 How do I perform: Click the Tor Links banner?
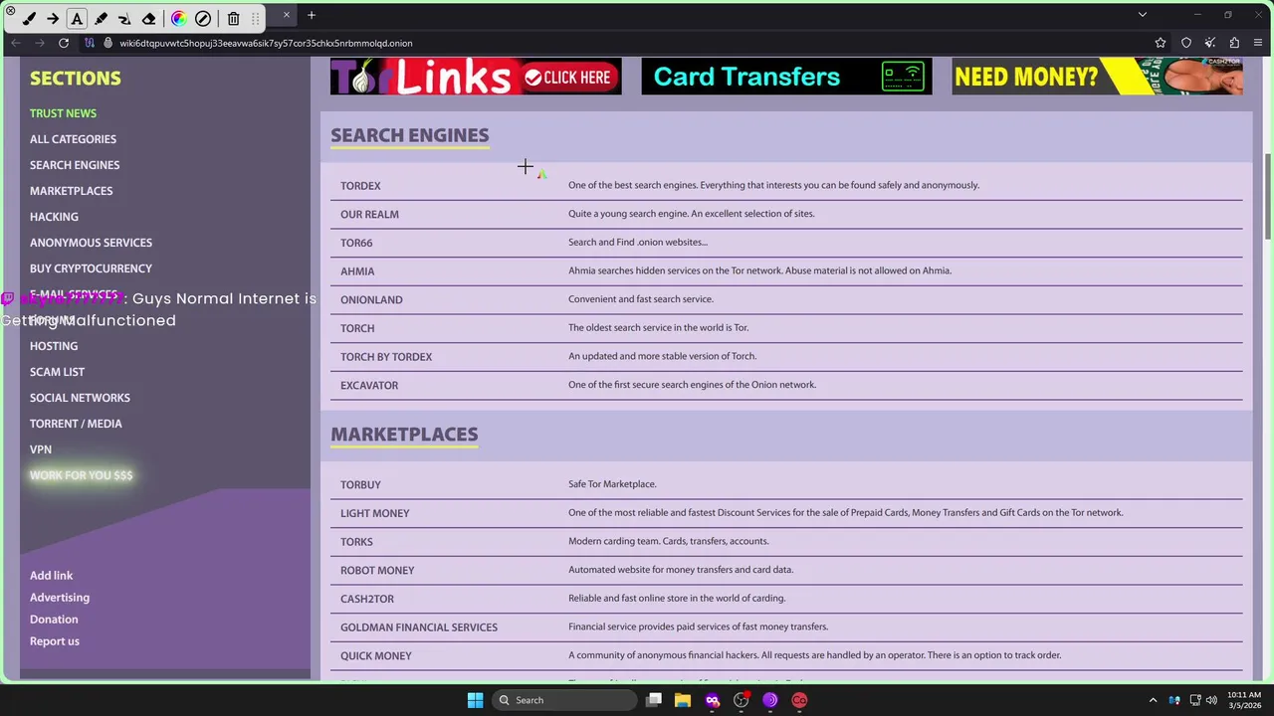pos(476,77)
